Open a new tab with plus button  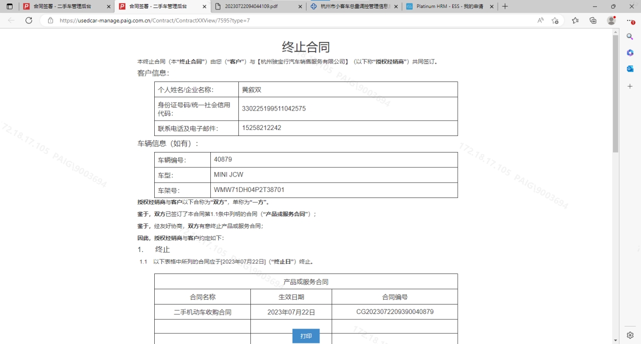click(505, 6)
